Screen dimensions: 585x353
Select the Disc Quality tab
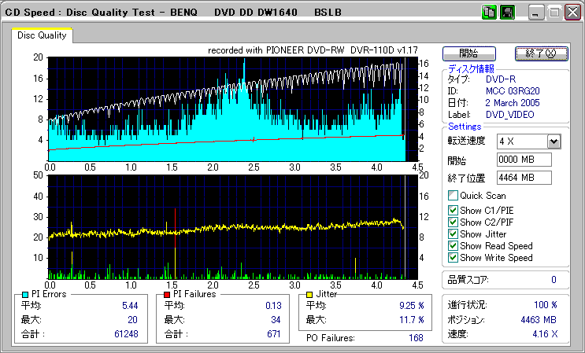pyautogui.click(x=42, y=35)
